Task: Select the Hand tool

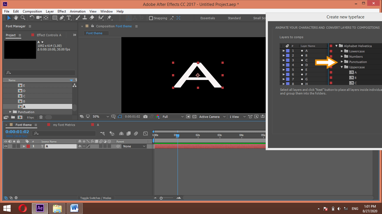Action: (16, 18)
